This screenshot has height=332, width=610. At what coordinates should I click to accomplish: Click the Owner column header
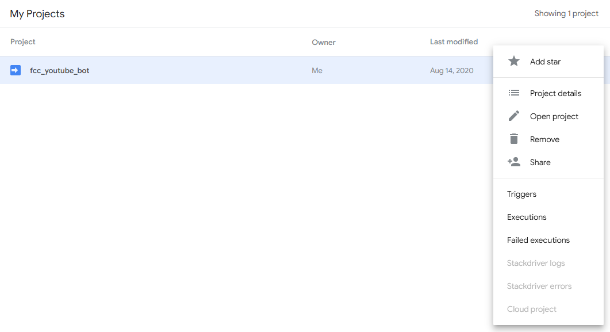click(x=323, y=42)
